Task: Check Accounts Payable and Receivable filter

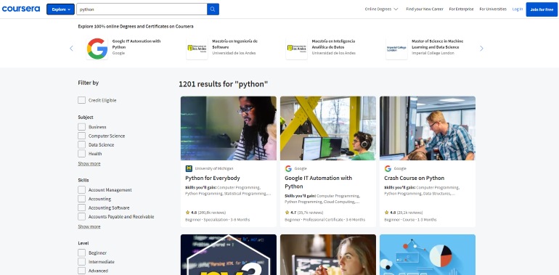Action: click(81, 216)
